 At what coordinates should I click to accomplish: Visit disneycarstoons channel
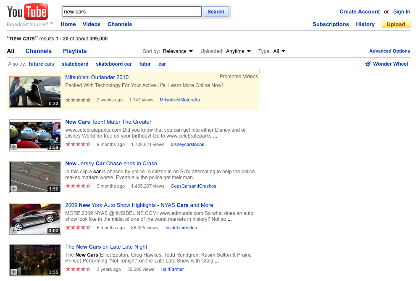pyautogui.click(x=187, y=144)
